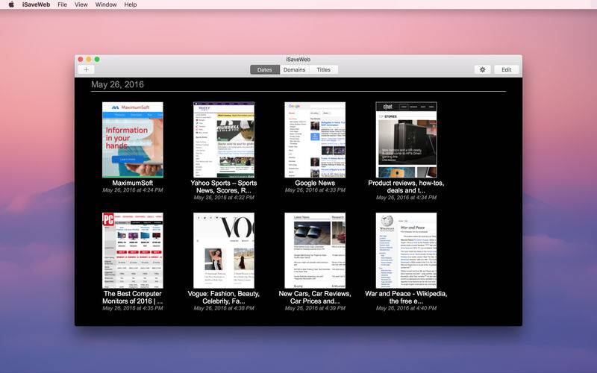This screenshot has width=597, height=373.
Task: Open the iSaveWeb application menu
Action: [36, 4]
